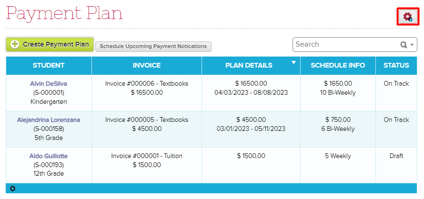Click Create Payment Plan button

[50, 44]
